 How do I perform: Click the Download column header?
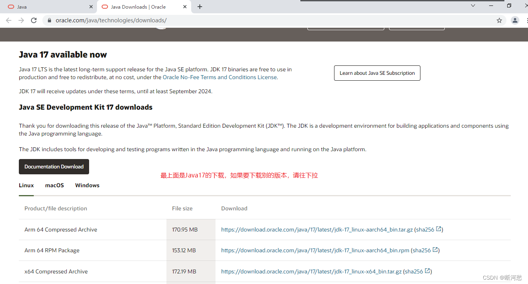(234, 208)
